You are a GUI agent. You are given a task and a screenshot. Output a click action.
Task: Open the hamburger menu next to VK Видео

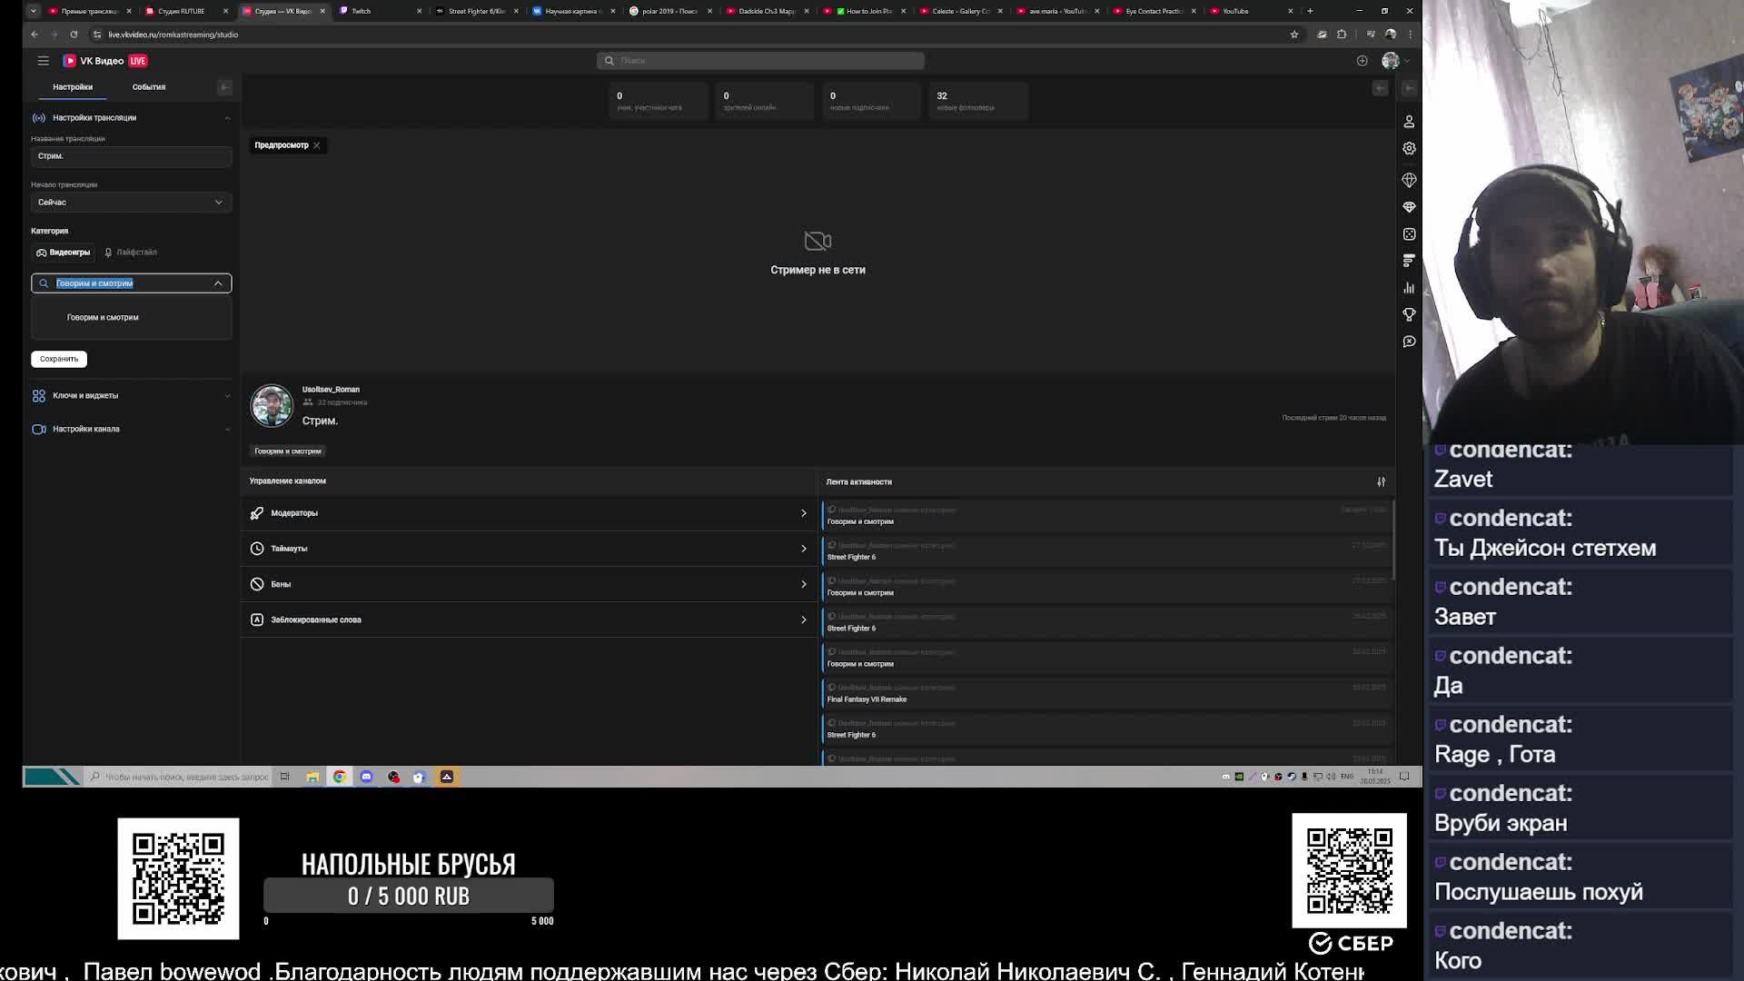coord(43,61)
